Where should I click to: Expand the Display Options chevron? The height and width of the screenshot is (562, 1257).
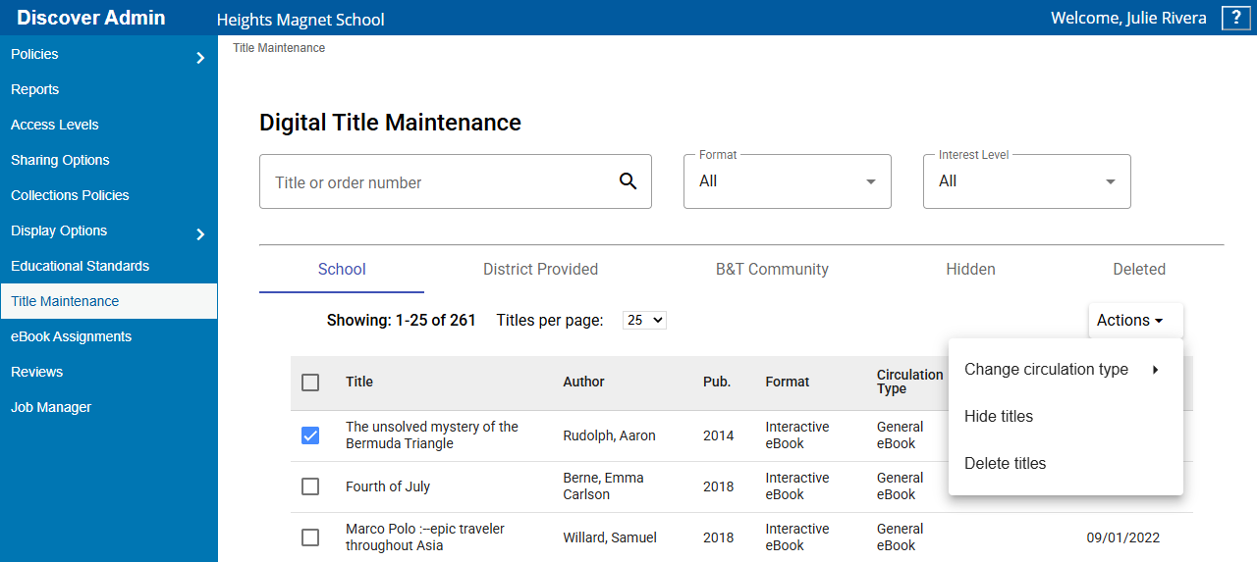pyautogui.click(x=200, y=234)
